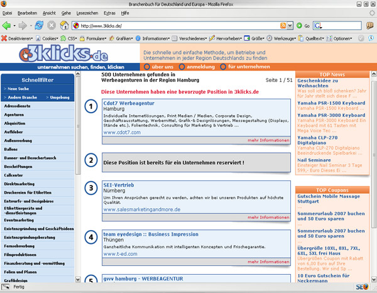Select the 'anmeldung' radio-style link
Image resolution: width=377 pixels, height=293 pixels.
coord(182,67)
